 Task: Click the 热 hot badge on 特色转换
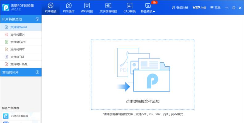pyautogui.click(x=154, y=2)
